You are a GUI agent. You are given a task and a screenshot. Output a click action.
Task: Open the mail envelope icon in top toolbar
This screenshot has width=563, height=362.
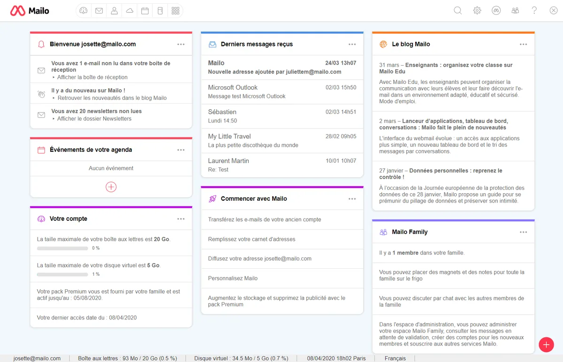[99, 10]
